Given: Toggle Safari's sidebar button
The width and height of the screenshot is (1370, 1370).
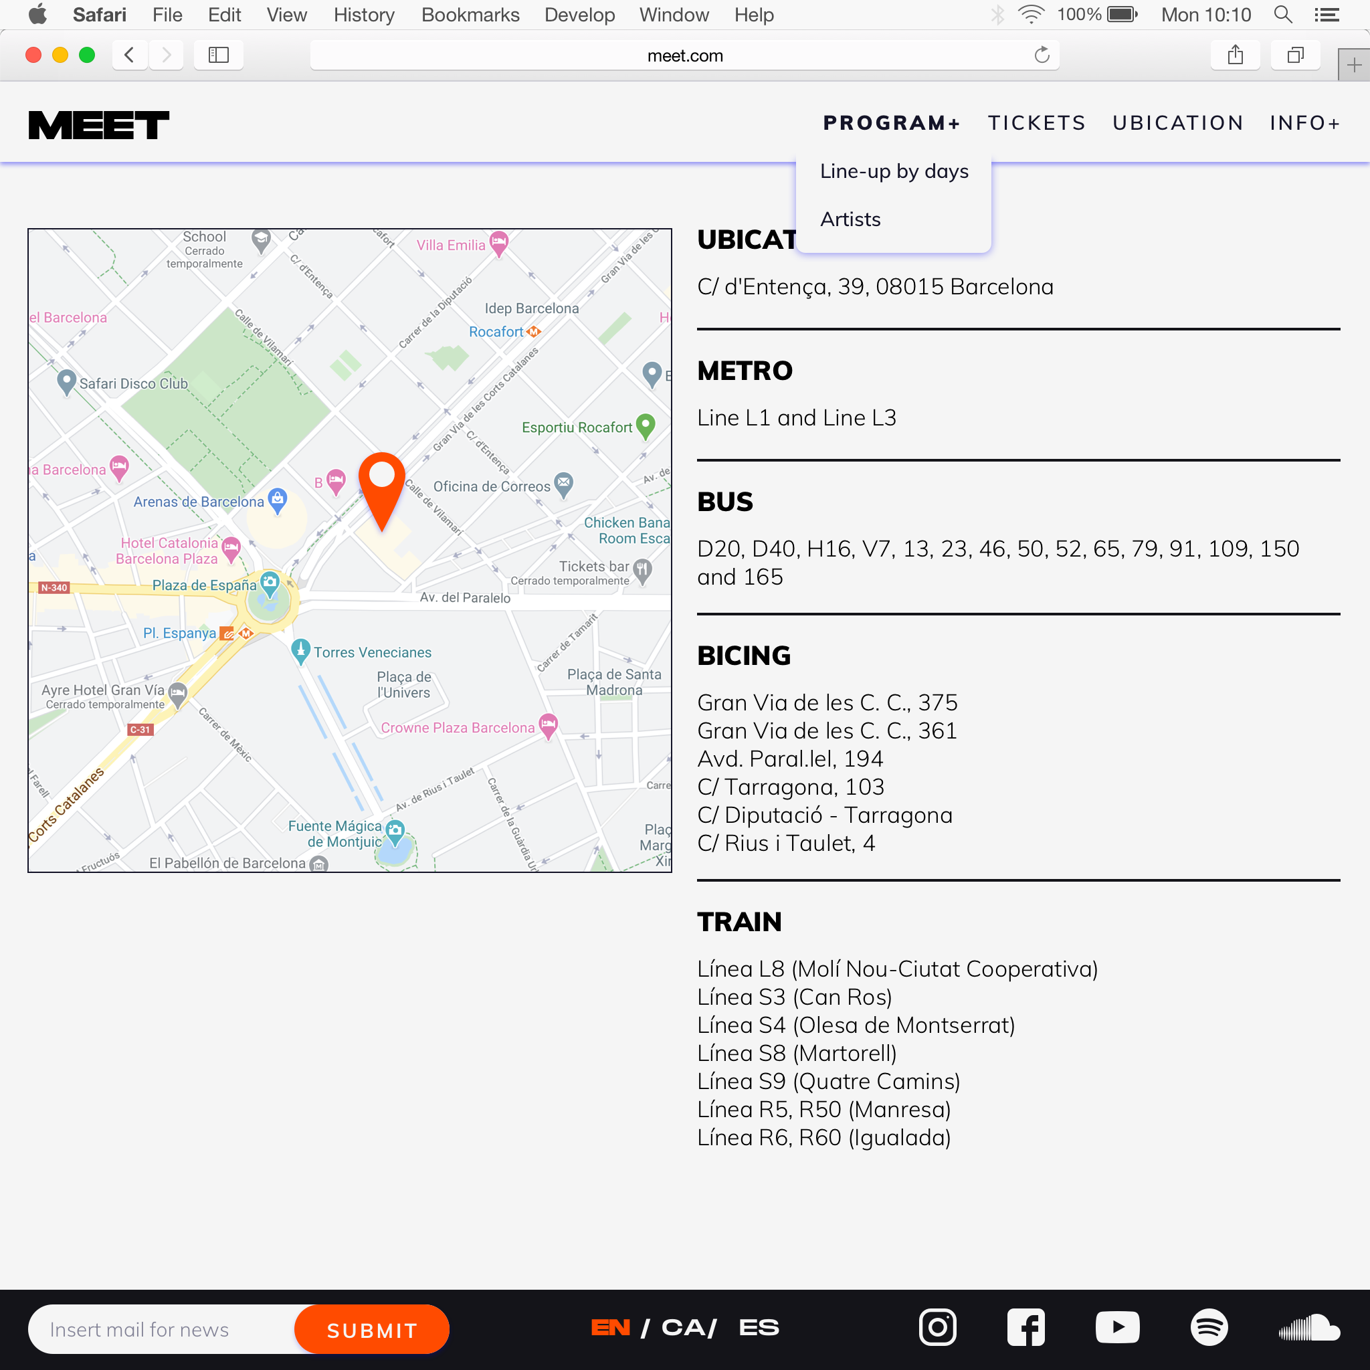Looking at the screenshot, I should [x=218, y=56].
